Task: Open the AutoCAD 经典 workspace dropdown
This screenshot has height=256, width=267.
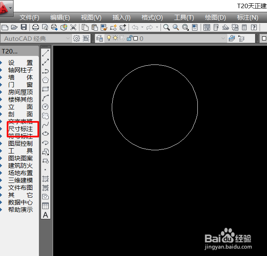Action: click(68, 38)
